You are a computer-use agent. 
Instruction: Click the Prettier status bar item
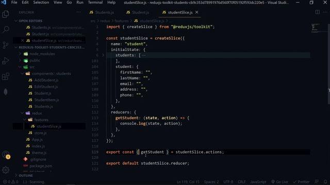[x=301, y=182]
